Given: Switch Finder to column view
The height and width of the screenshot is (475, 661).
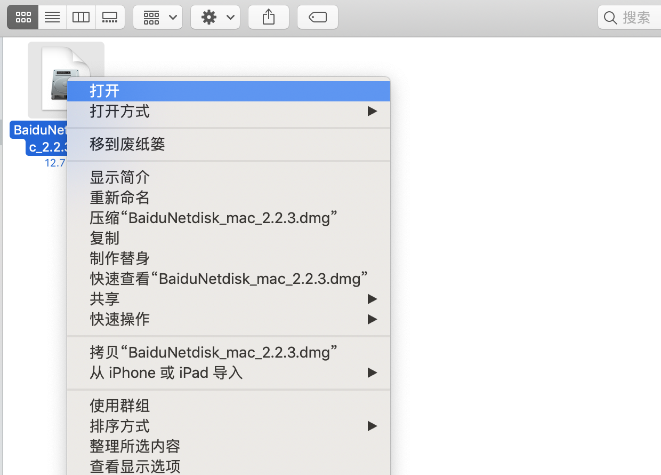Looking at the screenshot, I should click(x=81, y=17).
